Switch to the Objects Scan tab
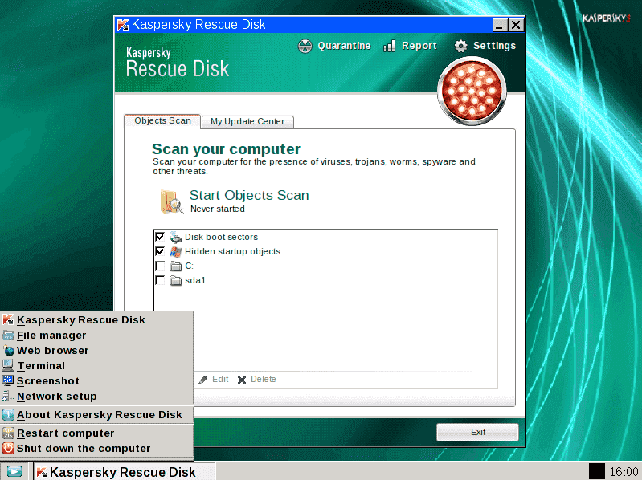Image resolution: width=642 pixels, height=480 pixels. [162, 121]
